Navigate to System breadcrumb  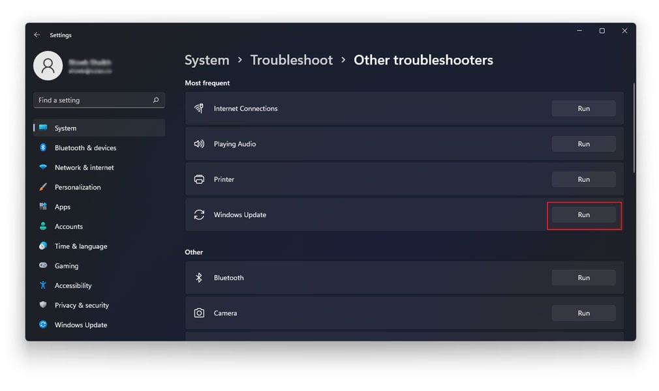(207, 60)
